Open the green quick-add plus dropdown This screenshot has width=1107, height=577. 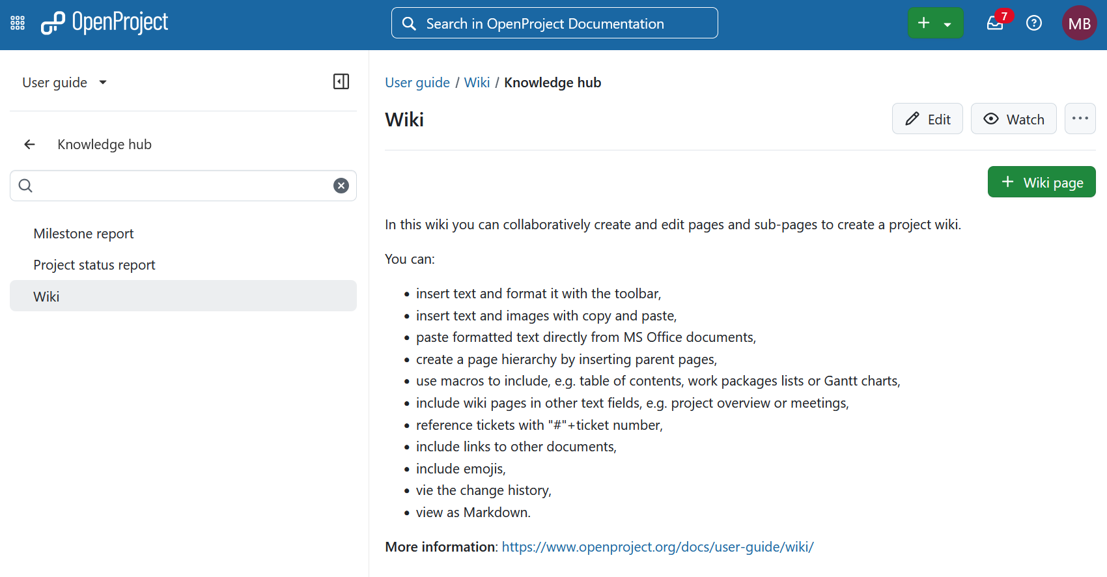click(935, 23)
